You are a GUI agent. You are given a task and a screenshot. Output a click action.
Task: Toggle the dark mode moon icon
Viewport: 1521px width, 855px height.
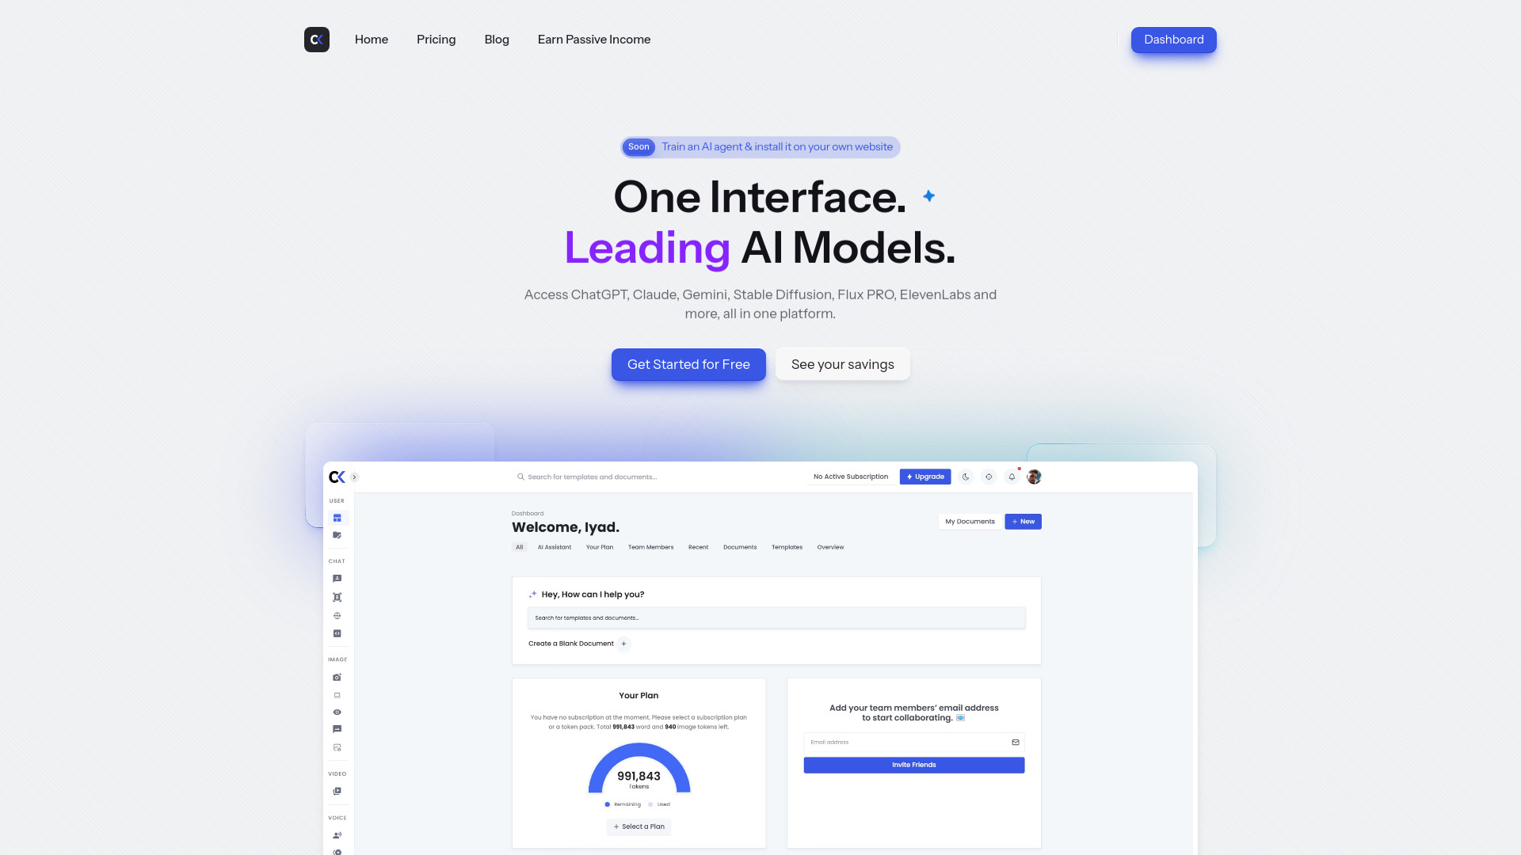click(965, 477)
